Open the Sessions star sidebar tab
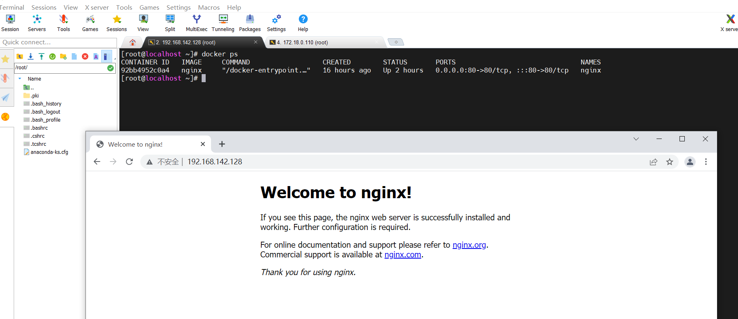The width and height of the screenshot is (738, 319). (5, 59)
